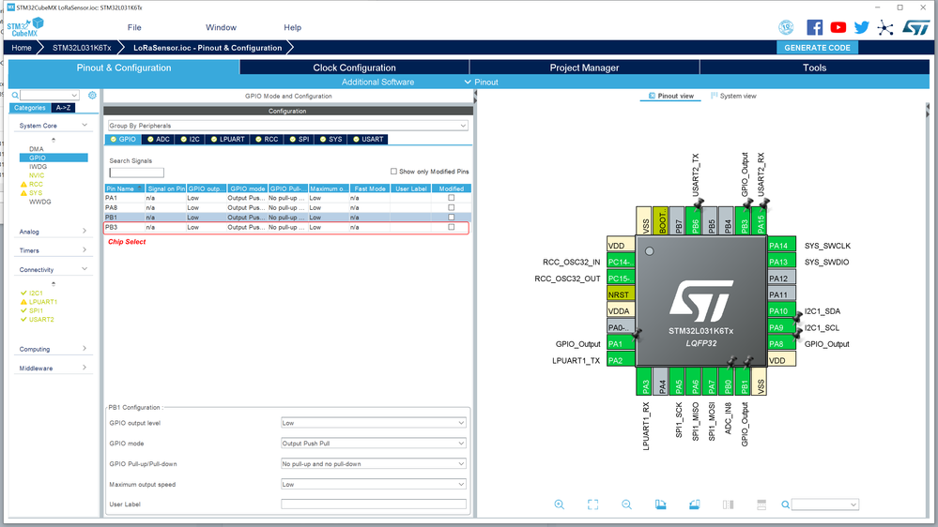This screenshot has width=938, height=527.
Task: Click pin PB6 on the chip
Action: click(695, 221)
